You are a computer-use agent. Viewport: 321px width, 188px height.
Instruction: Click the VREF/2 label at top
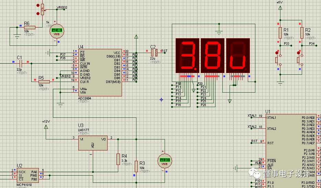pyautogui.click(x=62, y=8)
